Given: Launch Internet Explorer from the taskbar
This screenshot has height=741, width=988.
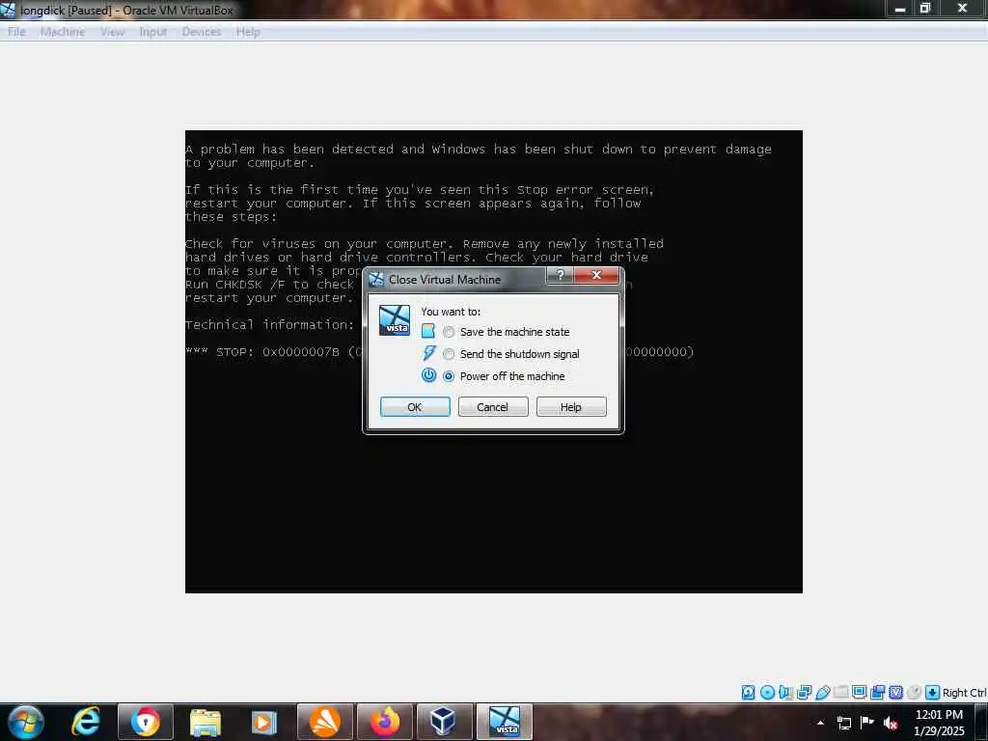Looking at the screenshot, I should point(86,722).
